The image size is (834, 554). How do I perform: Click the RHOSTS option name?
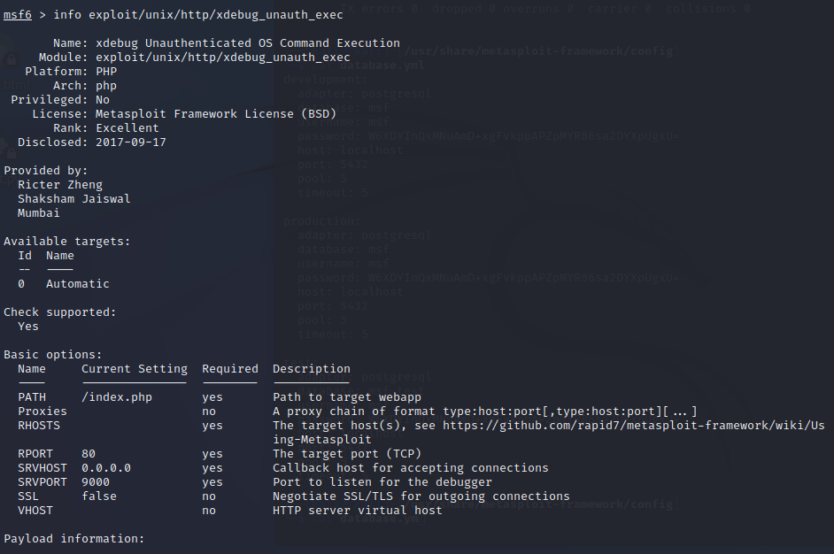39,426
